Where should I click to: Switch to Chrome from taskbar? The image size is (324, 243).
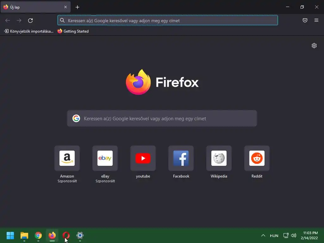coord(38,235)
